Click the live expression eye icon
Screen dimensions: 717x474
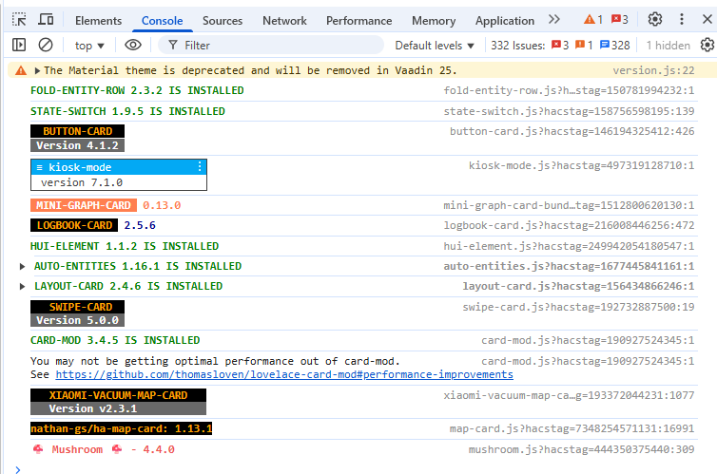pos(133,45)
